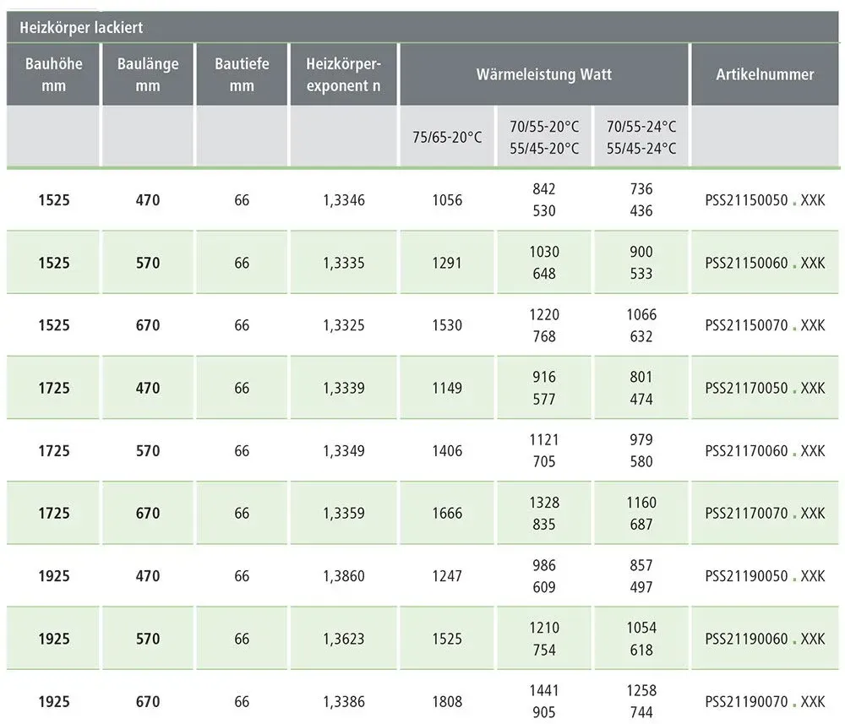Select exponent value 1,3623
This screenshot has width=845, height=724.
tap(344, 639)
